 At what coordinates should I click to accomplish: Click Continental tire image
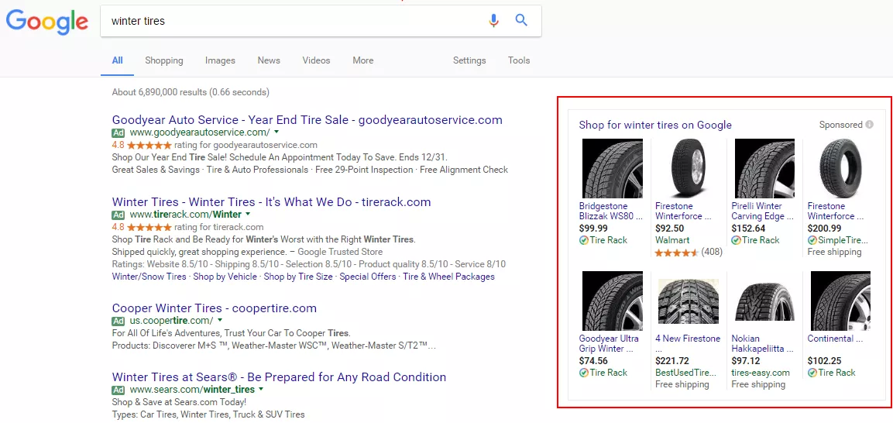tap(840, 301)
